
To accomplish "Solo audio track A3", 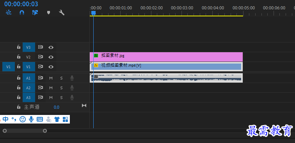I will tap(61, 97).
